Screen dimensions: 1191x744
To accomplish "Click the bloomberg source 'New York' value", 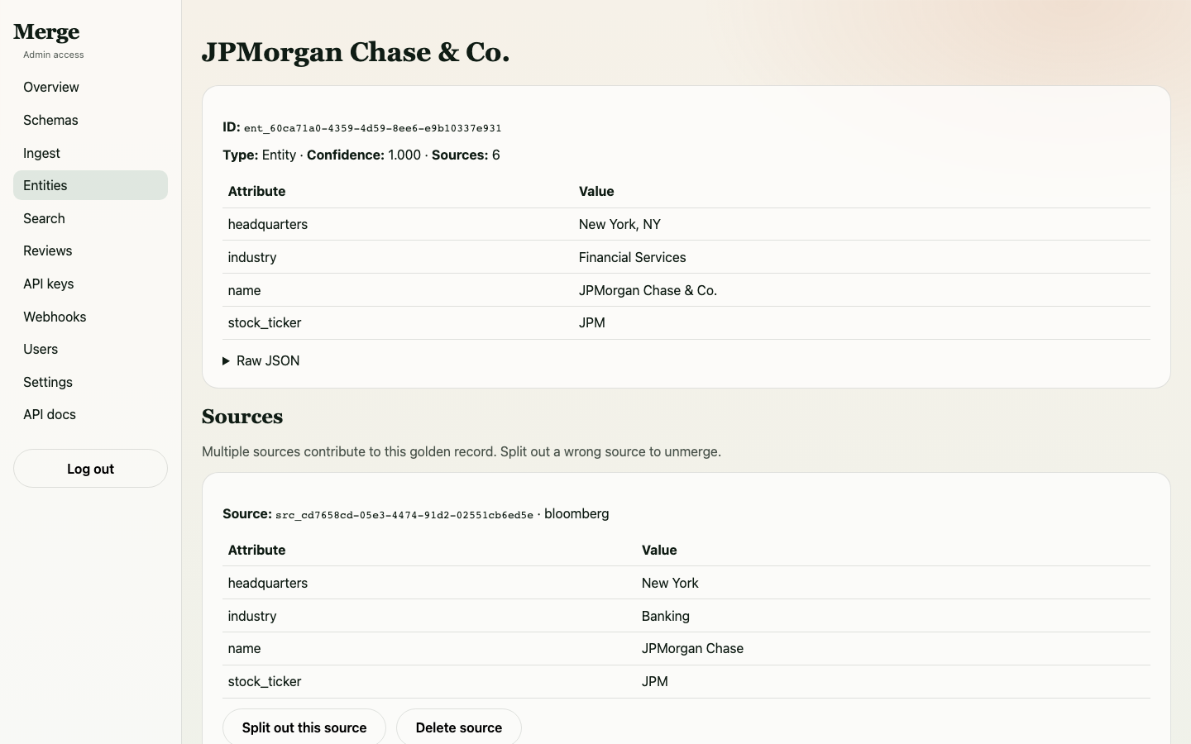I will [670, 583].
